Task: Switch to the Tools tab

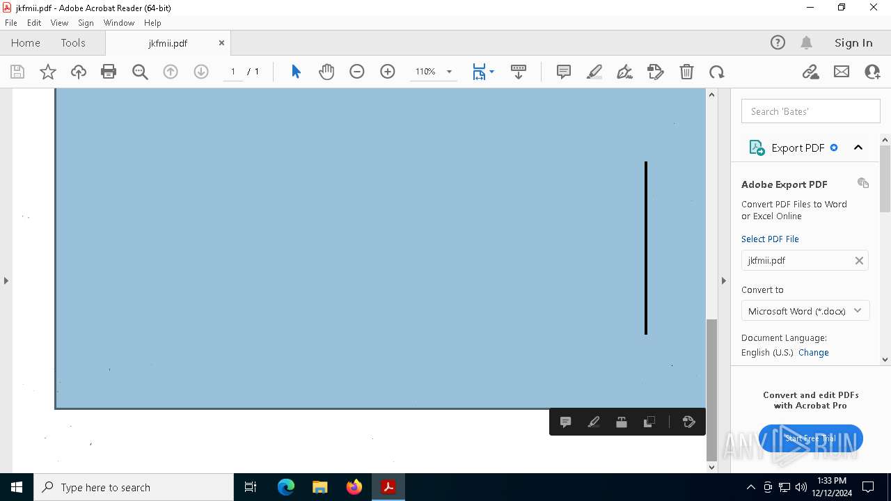Action: click(73, 42)
